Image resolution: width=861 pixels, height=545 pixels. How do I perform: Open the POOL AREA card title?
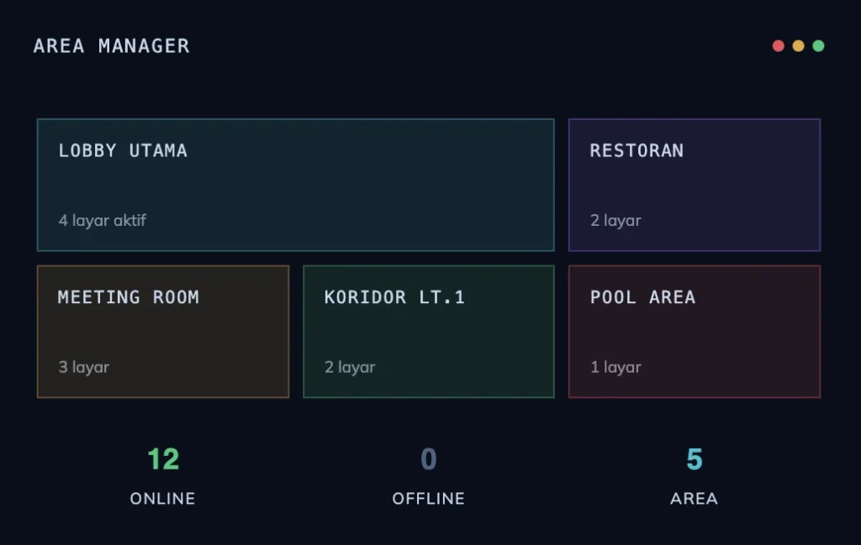pyautogui.click(x=642, y=297)
